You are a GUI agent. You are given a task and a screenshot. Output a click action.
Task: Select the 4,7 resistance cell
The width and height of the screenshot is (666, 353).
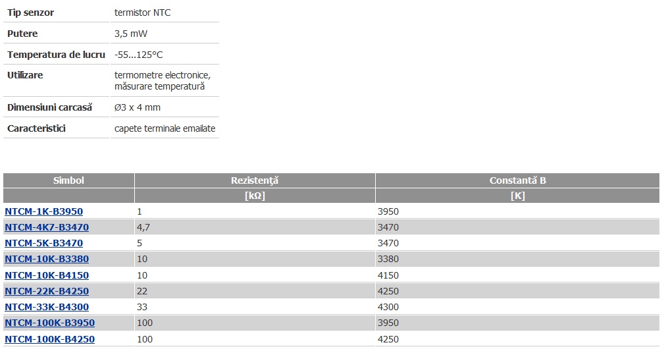coord(255,227)
